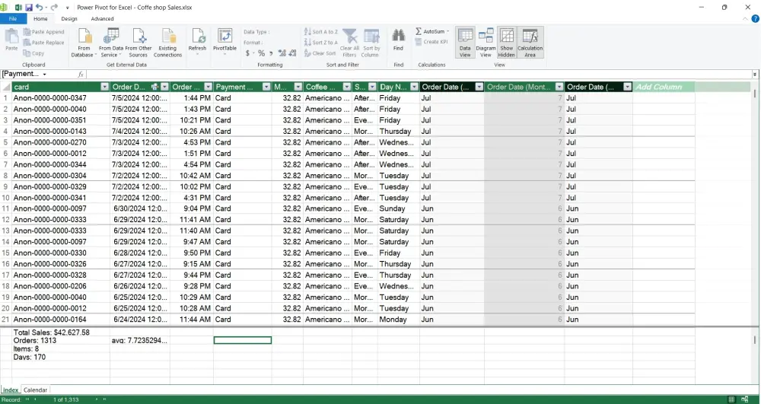The width and height of the screenshot is (761, 404).
Task: Select the index sheet tab
Action: point(11,390)
